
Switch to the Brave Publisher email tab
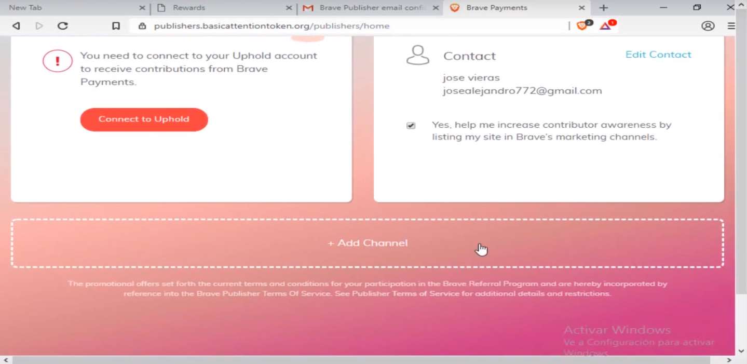pyautogui.click(x=370, y=8)
